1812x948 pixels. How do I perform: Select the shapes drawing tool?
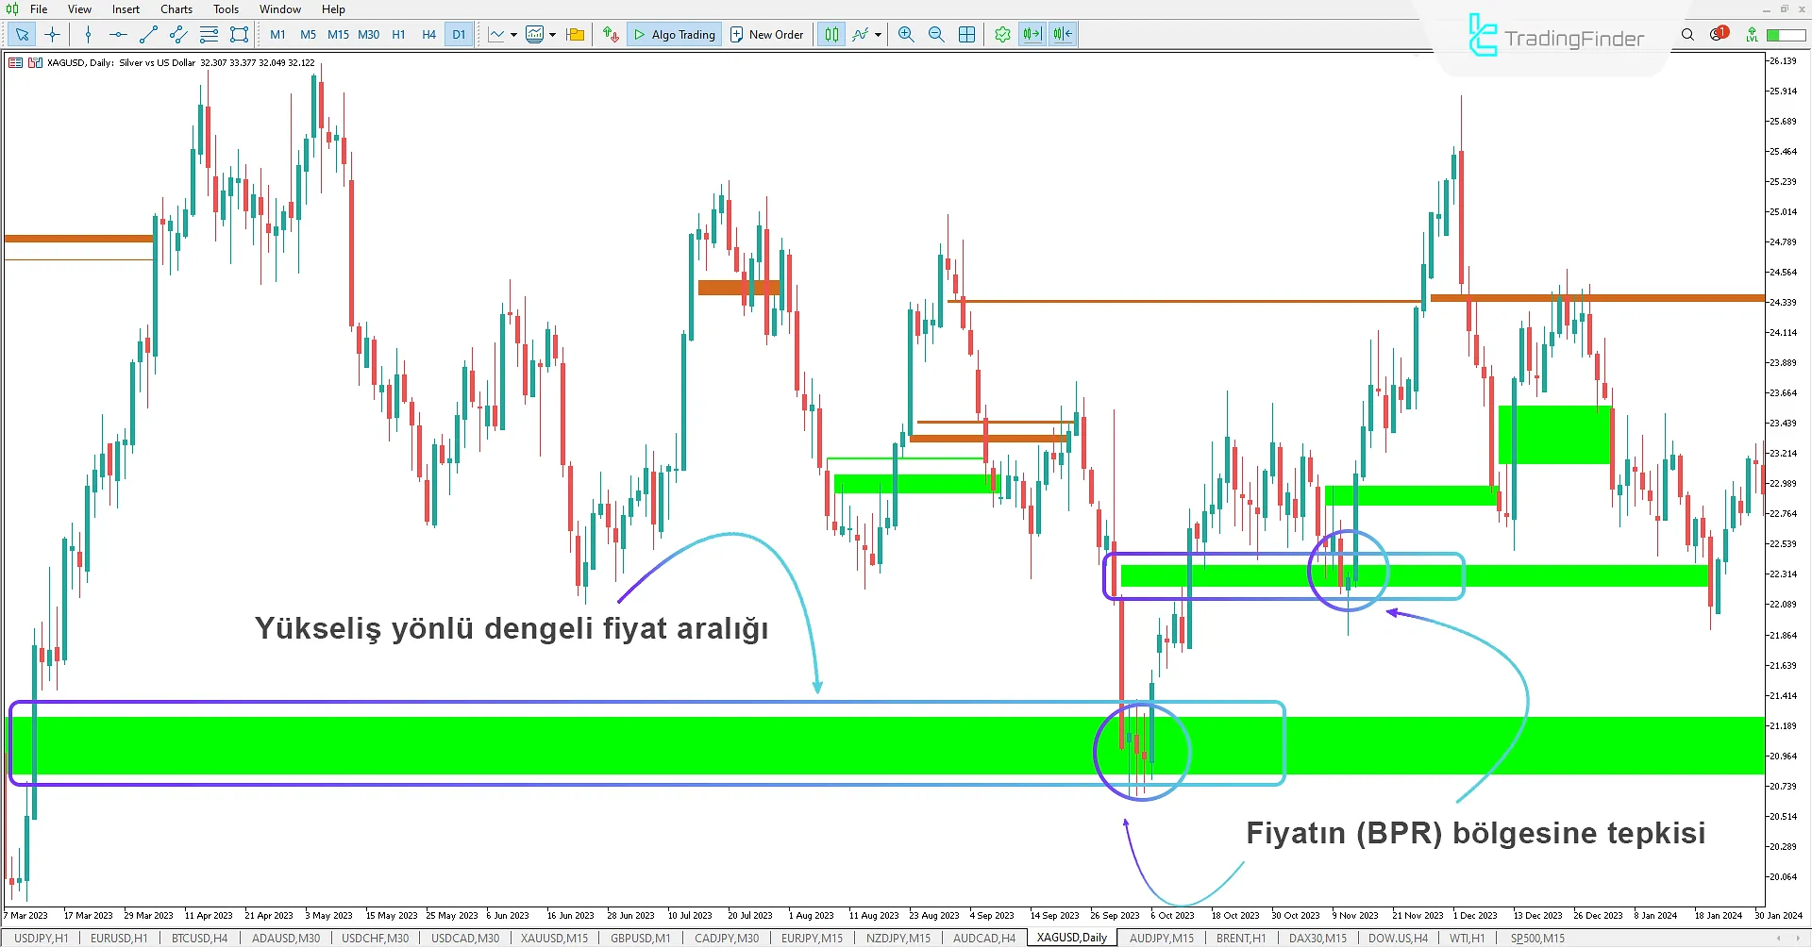click(x=240, y=35)
